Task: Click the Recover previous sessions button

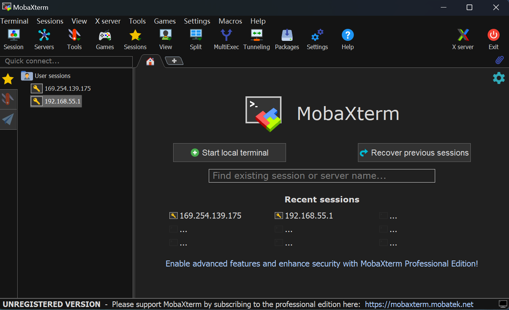Action: tap(414, 153)
